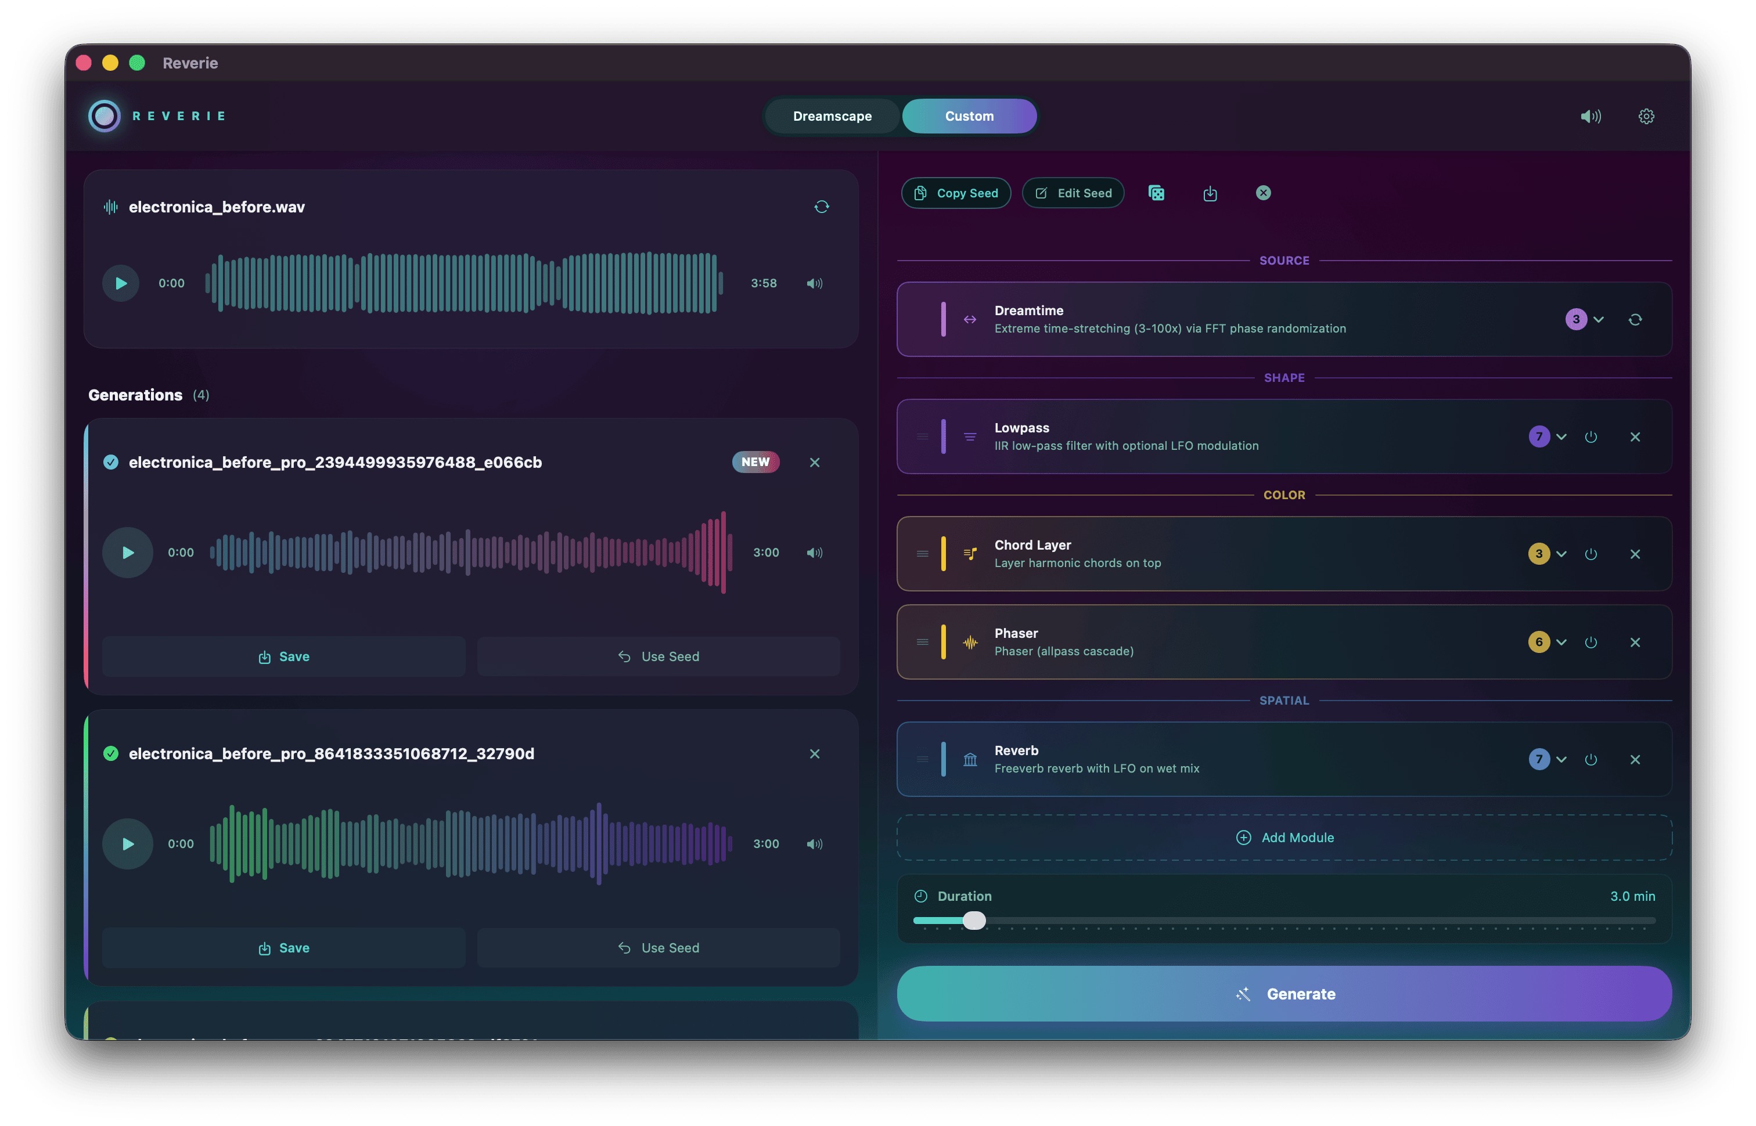Remove the Chord Layer module
The image size is (1756, 1126).
[x=1635, y=554]
